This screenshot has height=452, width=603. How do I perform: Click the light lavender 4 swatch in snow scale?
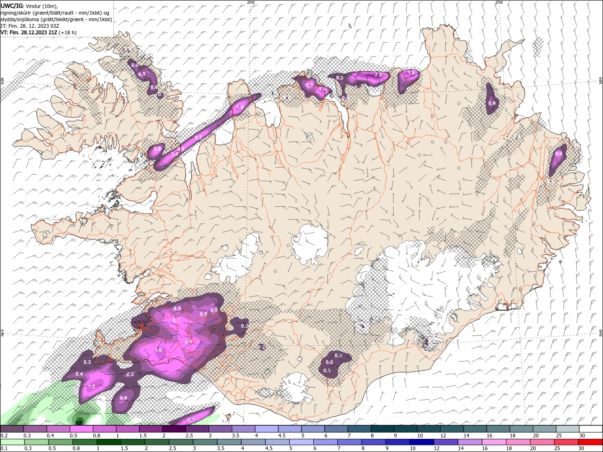click(x=267, y=429)
